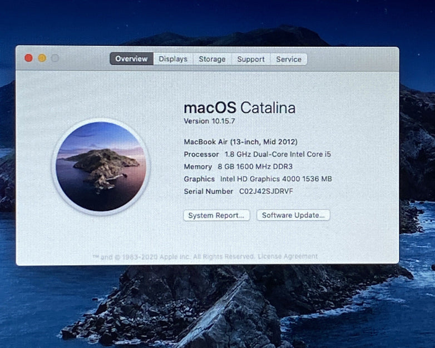Click the Software Update... button

293,215
